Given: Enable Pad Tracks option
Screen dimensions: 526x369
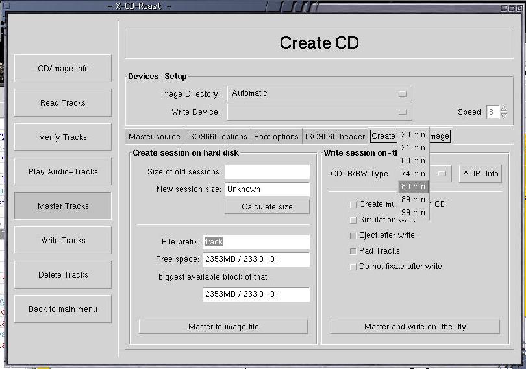Looking at the screenshot, I should [353, 251].
